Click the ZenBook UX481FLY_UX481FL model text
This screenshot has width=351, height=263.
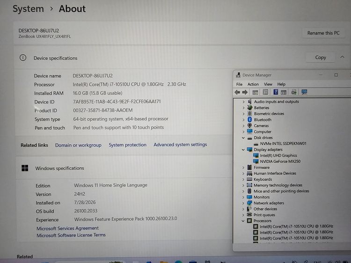click(x=44, y=37)
